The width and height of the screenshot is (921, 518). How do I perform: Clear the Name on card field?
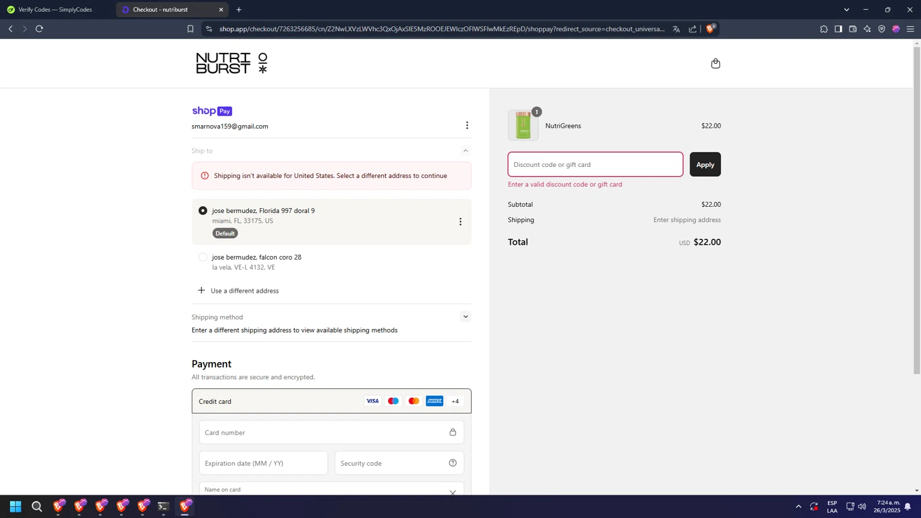pyautogui.click(x=453, y=492)
